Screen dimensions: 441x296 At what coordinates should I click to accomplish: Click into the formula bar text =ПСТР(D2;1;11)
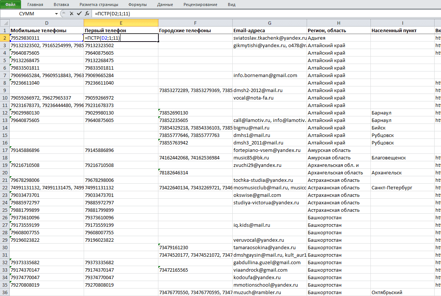click(x=113, y=13)
